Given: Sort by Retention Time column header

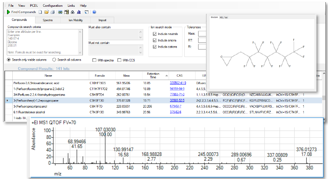Looking at the screenshot, I should (x=155, y=76).
